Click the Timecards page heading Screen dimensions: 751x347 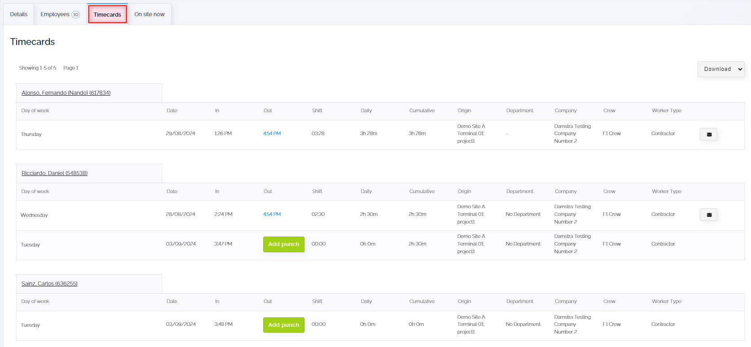pos(32,42)
